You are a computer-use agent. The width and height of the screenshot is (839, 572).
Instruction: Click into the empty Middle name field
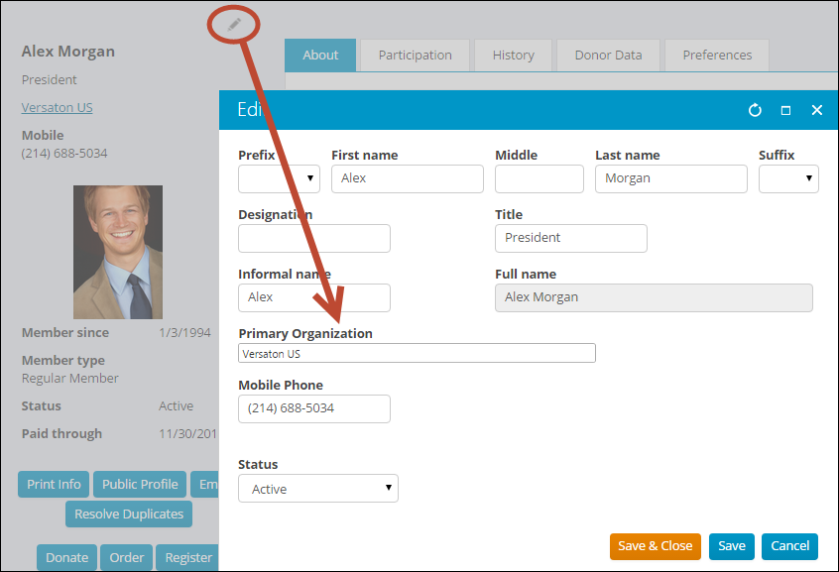click(539, 178)
